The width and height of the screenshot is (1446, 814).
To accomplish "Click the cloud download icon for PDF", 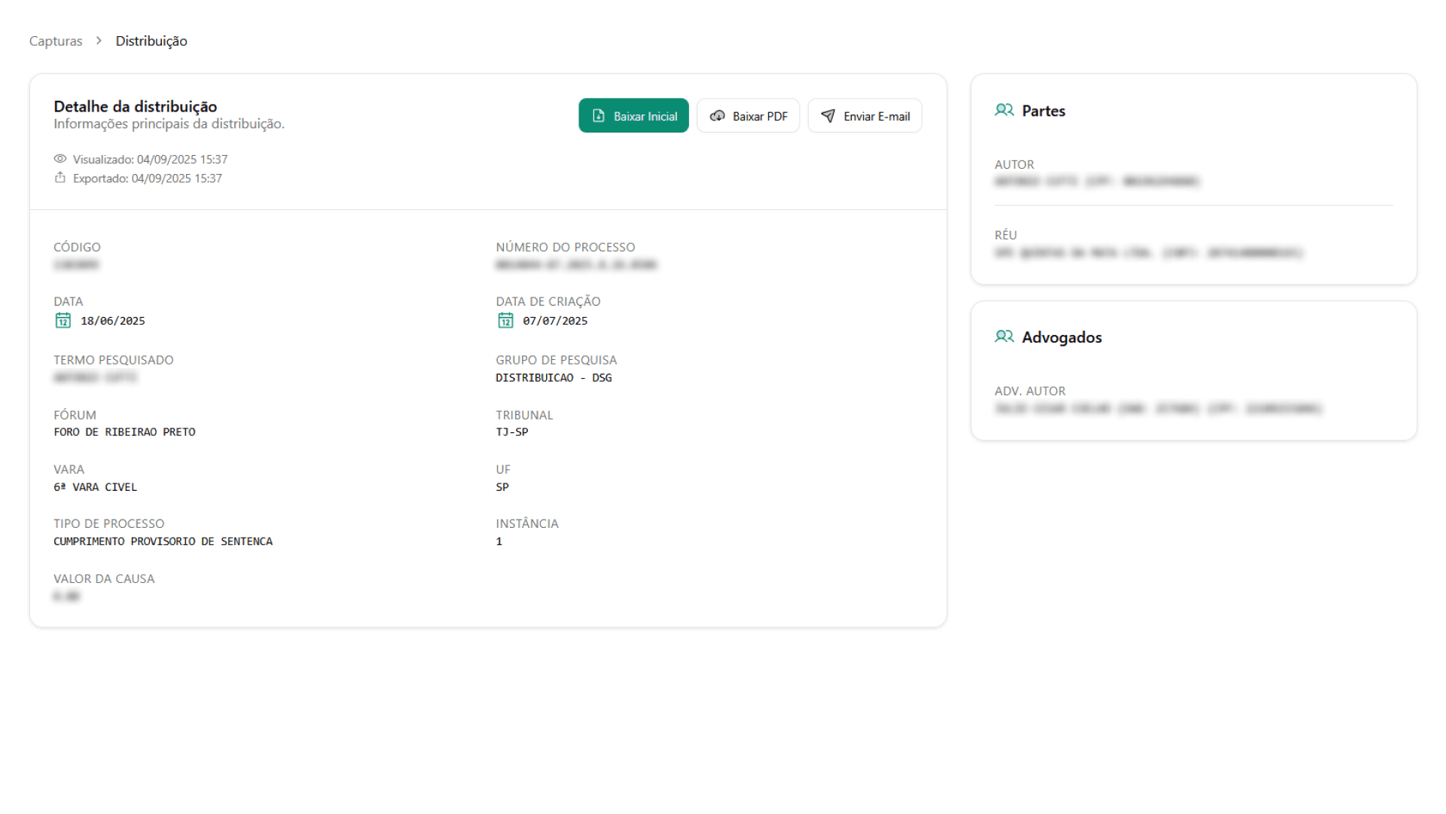I will [x=718, y=116].
